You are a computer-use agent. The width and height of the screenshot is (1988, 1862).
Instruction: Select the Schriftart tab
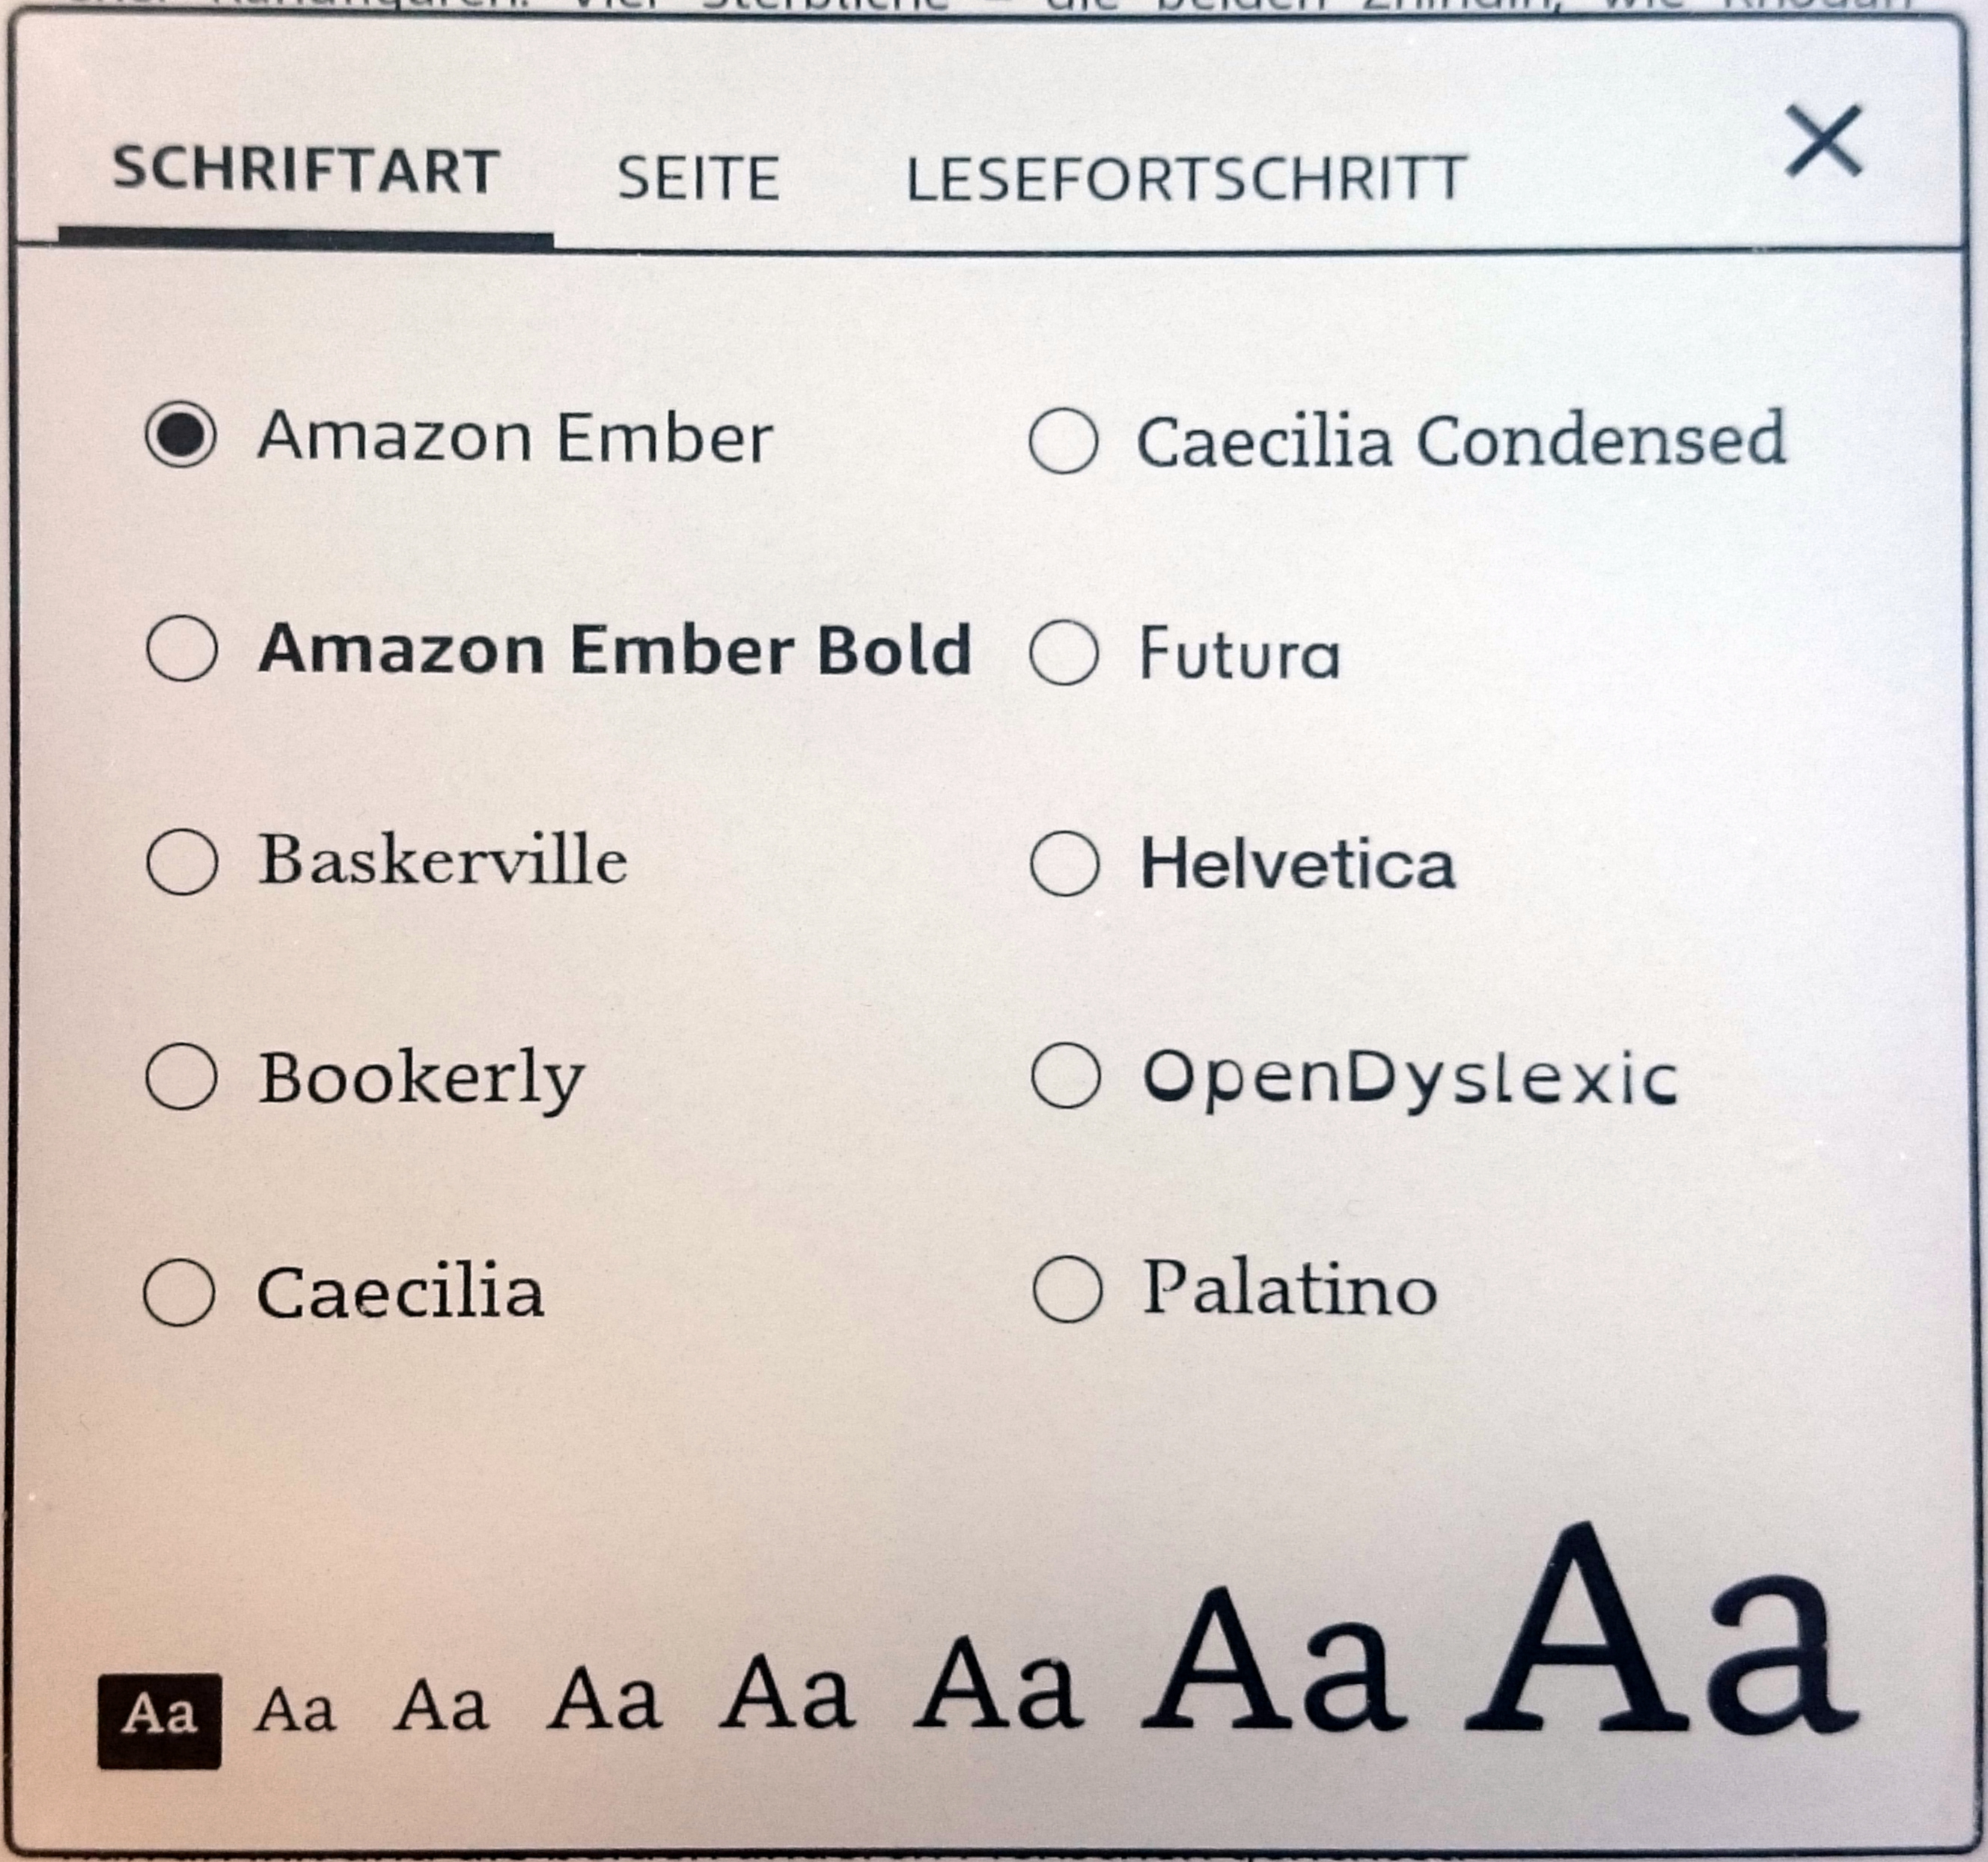(x=305, y=171)
